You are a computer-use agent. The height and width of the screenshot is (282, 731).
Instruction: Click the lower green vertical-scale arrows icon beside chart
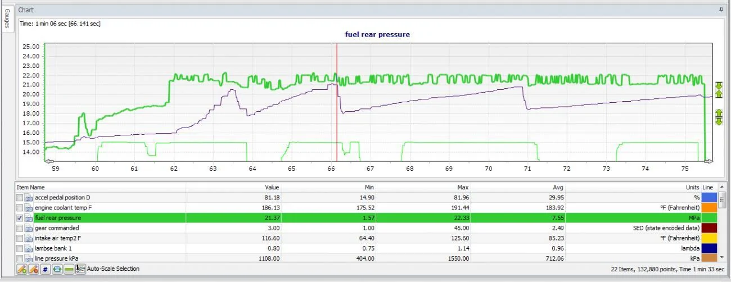(x=719, y=117)
